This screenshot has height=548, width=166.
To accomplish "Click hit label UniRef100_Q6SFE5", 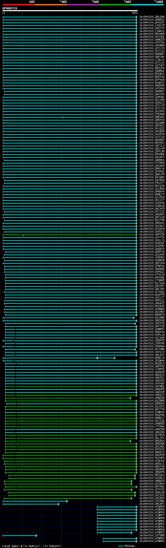I will 152,455.
